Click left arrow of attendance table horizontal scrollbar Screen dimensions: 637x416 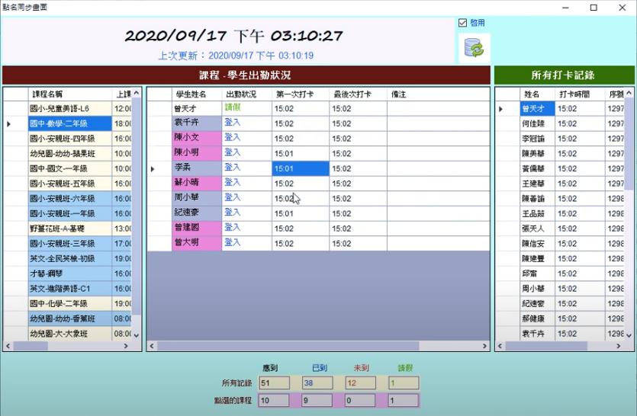pos(152,346)
